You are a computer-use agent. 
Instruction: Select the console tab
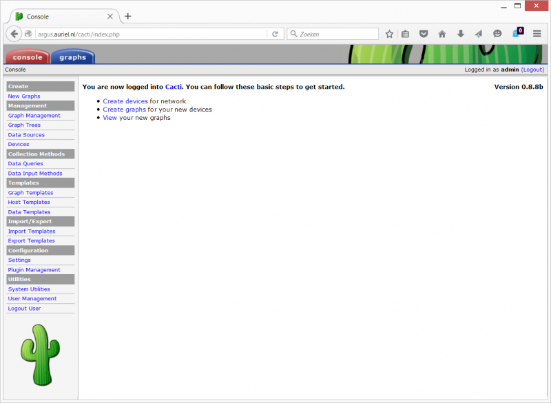point(28,57)
